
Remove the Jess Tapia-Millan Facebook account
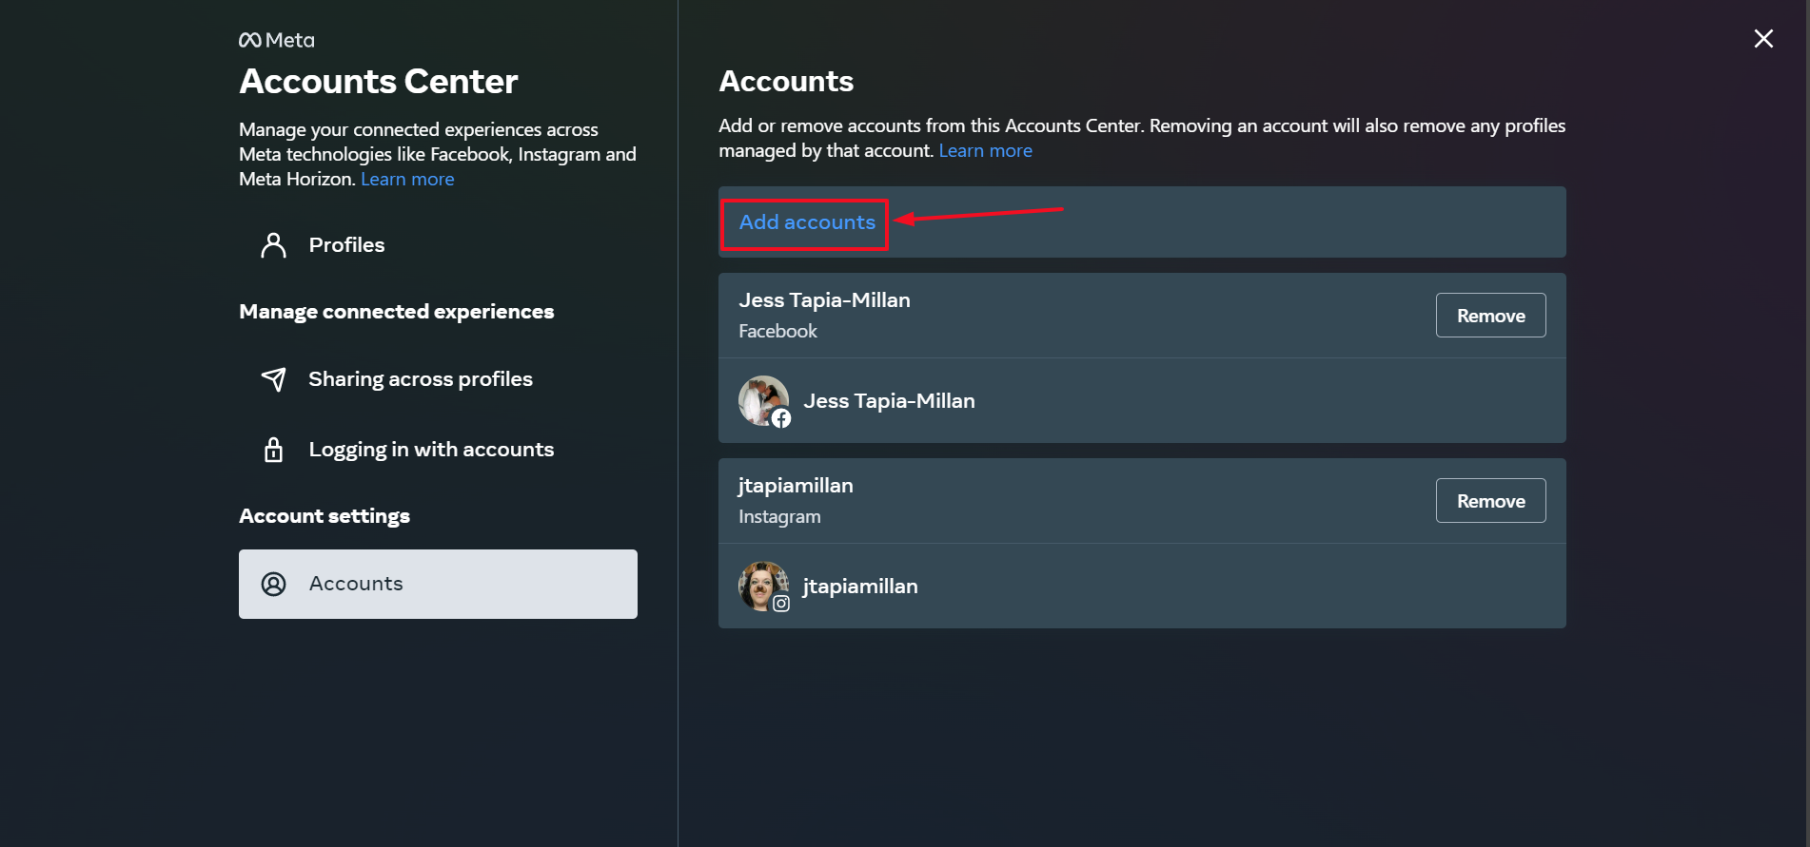[1490, 316]
